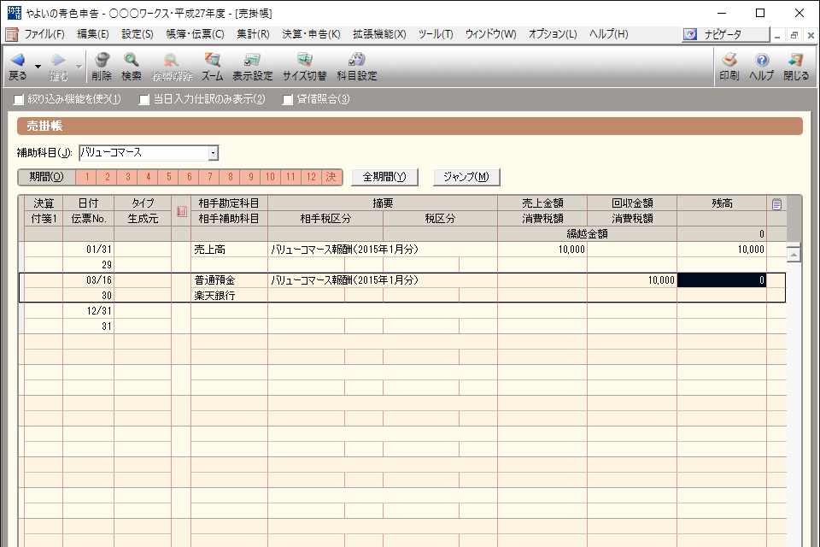Click the 期間(O) button
This screenshot has width=820, height=547.
(46, 177)
